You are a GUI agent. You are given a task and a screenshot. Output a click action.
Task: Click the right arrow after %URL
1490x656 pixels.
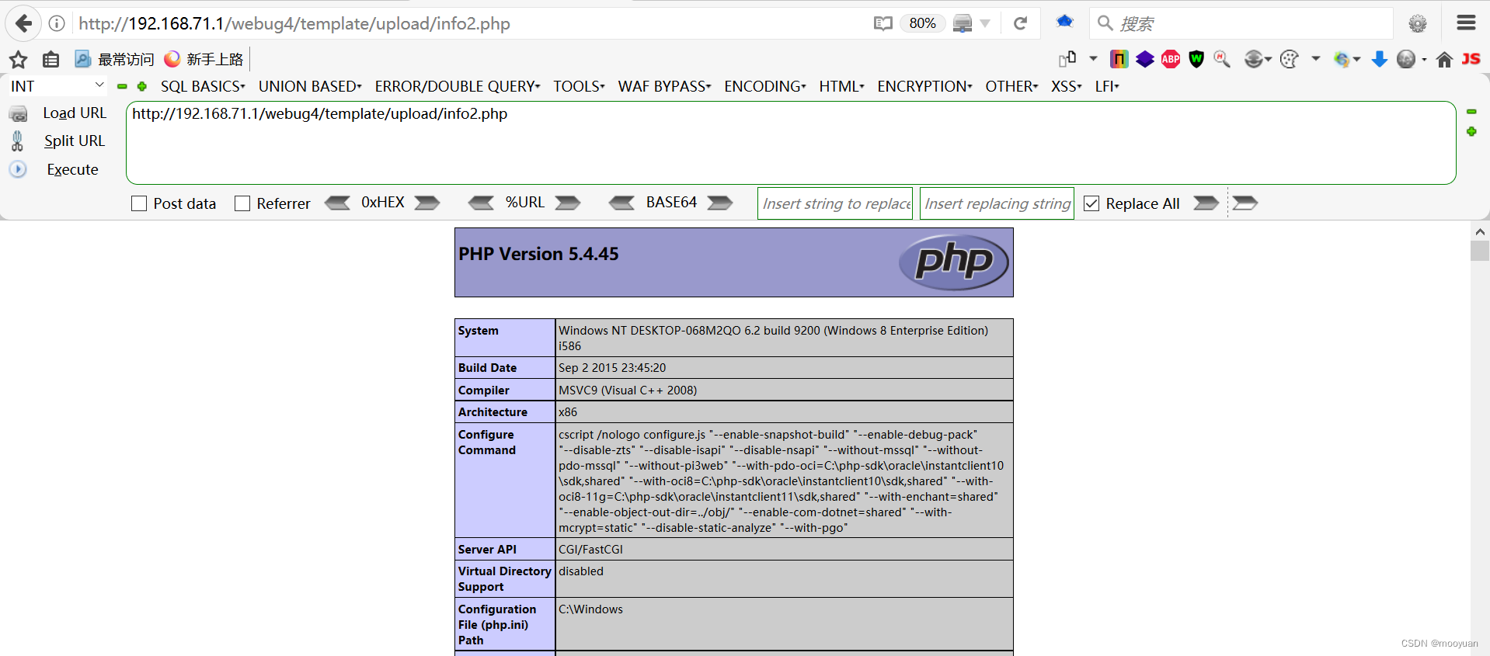568,203
